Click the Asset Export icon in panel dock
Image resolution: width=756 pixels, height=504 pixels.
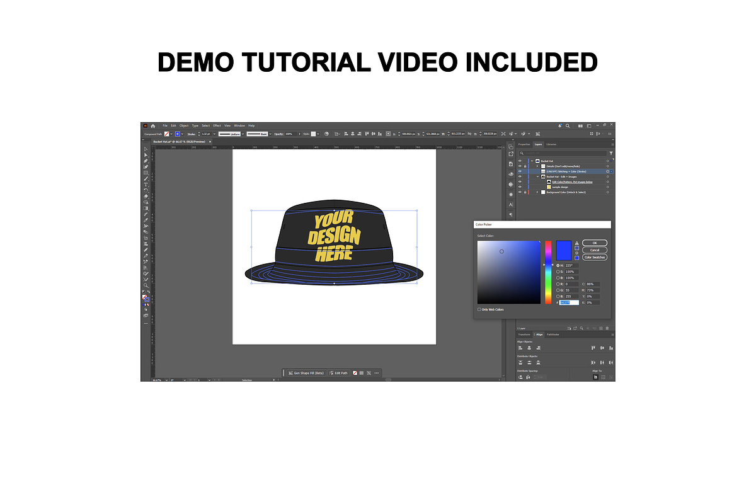click(x=511, y=154)
